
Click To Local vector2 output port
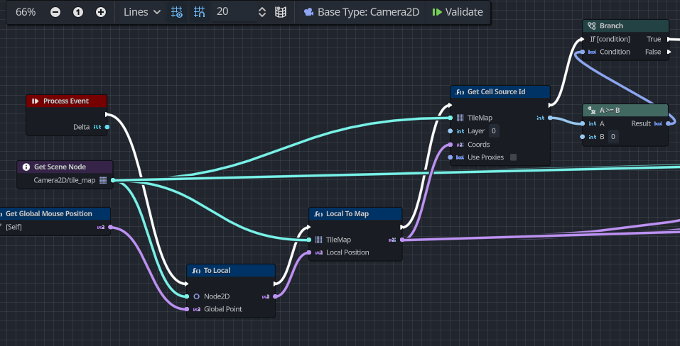point(276,296)
